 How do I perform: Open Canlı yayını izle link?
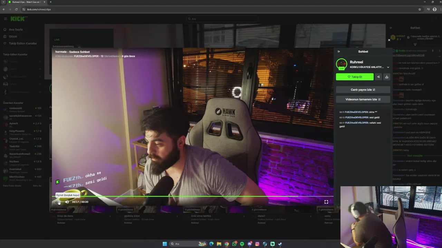coord(363,90)
